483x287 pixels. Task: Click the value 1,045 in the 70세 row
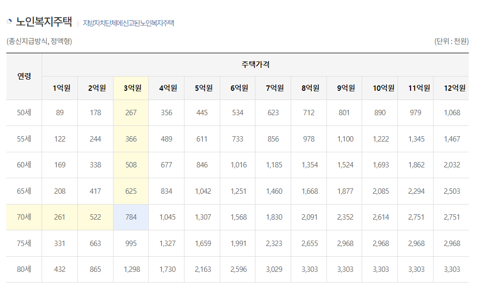[166, 217]
